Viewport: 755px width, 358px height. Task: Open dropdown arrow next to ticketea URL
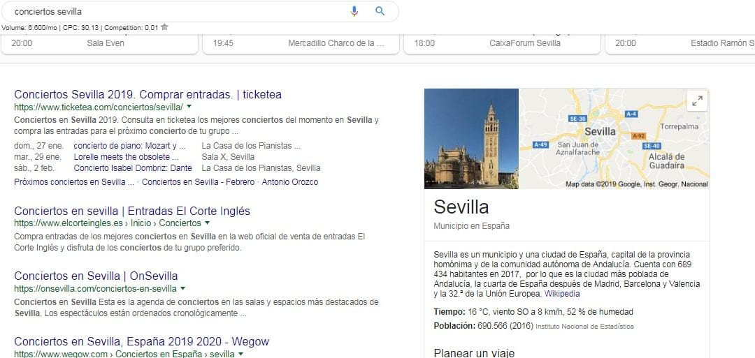point(189,106)
